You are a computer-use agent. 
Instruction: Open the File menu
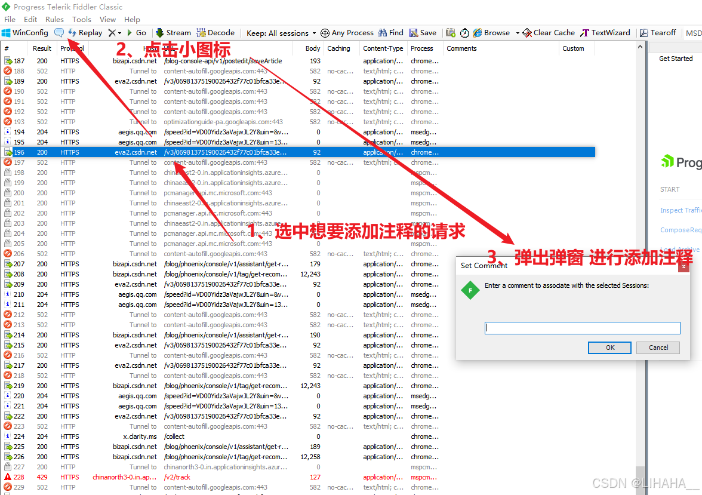click(10, 20)
